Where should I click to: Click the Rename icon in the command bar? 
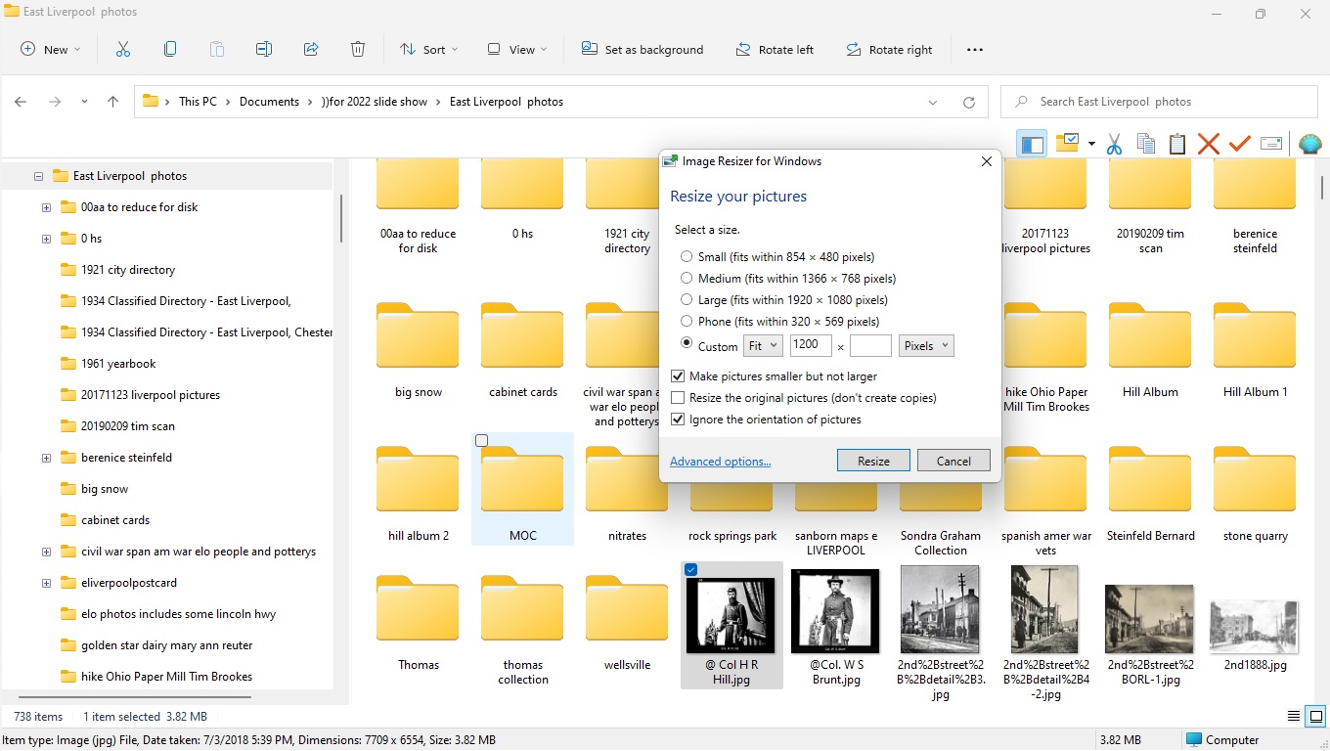(x=263, y=50)
